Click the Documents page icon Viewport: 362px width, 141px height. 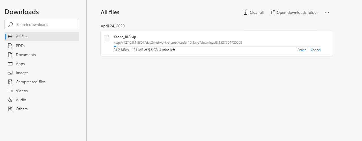pyautogui.click(x=10, y=55)
